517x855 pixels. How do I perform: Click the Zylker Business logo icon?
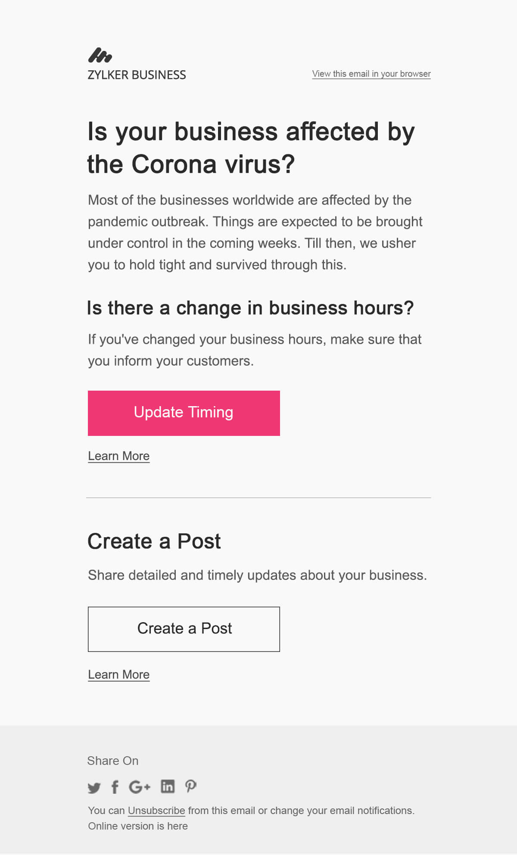pyautogui.click(x=100, y=55)
